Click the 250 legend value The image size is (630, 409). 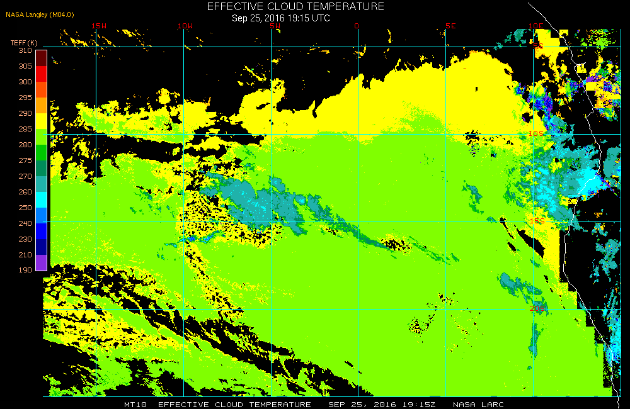tap(25, 208)
